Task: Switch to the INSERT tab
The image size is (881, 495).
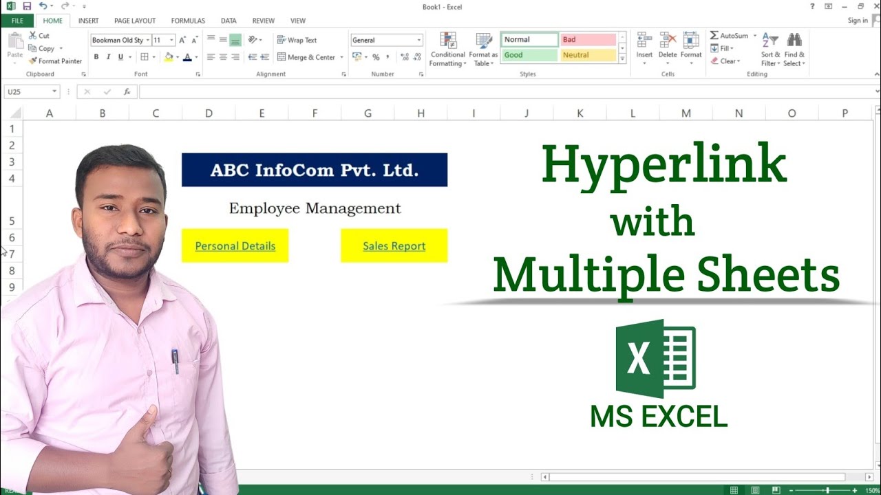Action: [x=88, y=21]
